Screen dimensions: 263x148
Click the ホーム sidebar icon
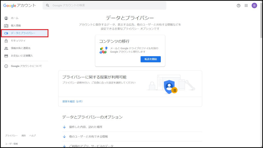(6, 18)
